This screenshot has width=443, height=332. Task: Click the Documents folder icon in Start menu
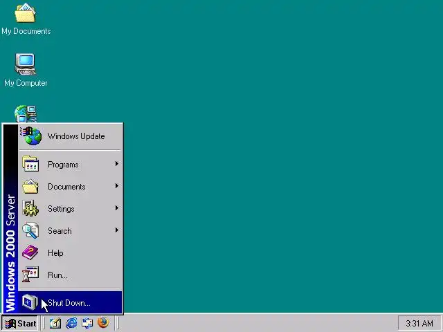click(x=30, y=186)
